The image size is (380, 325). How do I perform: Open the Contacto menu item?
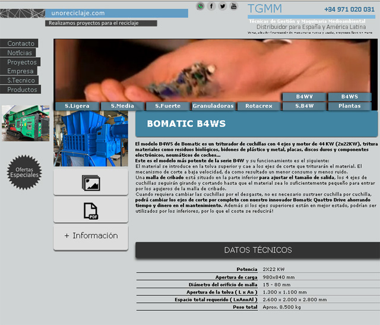tap(20, 43)
